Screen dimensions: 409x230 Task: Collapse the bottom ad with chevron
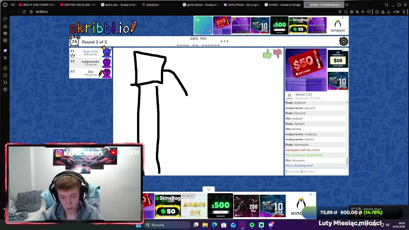coord(209,189)
